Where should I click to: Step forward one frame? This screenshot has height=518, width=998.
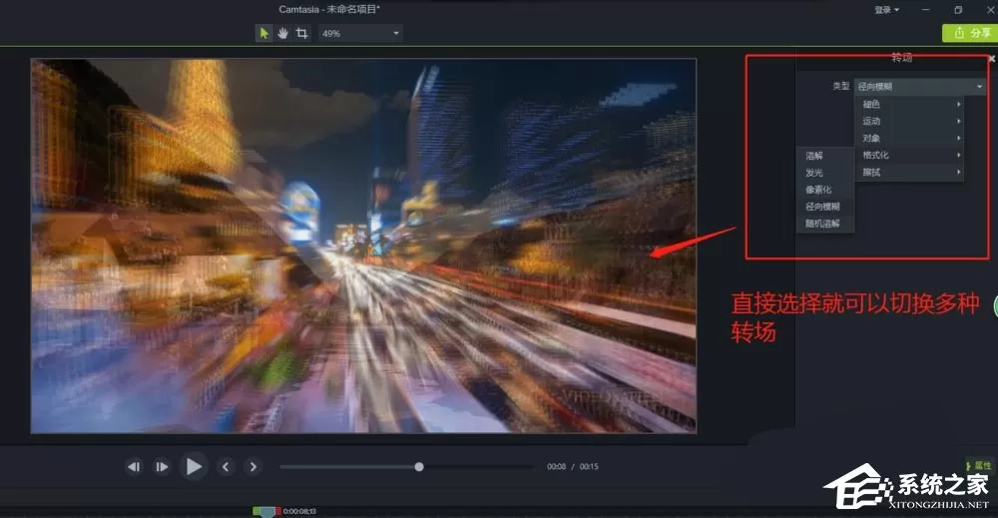pyautogui.click(x=162, y=466)
